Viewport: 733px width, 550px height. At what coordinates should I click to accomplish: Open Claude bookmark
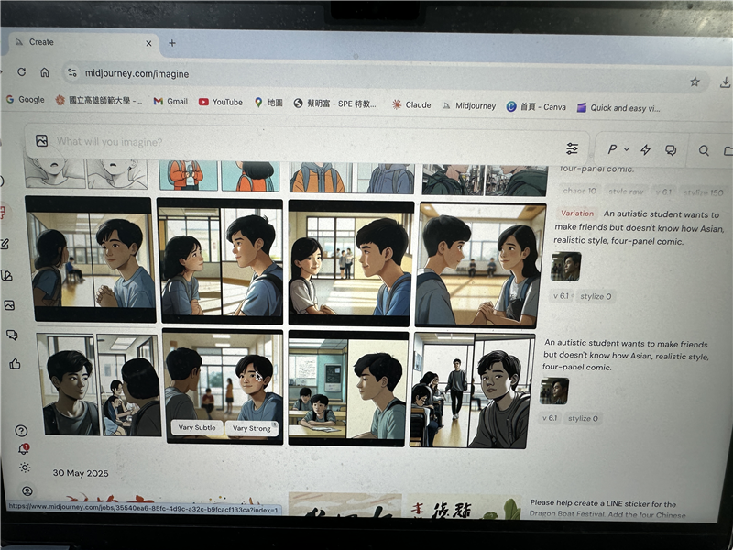pos(411,104)
